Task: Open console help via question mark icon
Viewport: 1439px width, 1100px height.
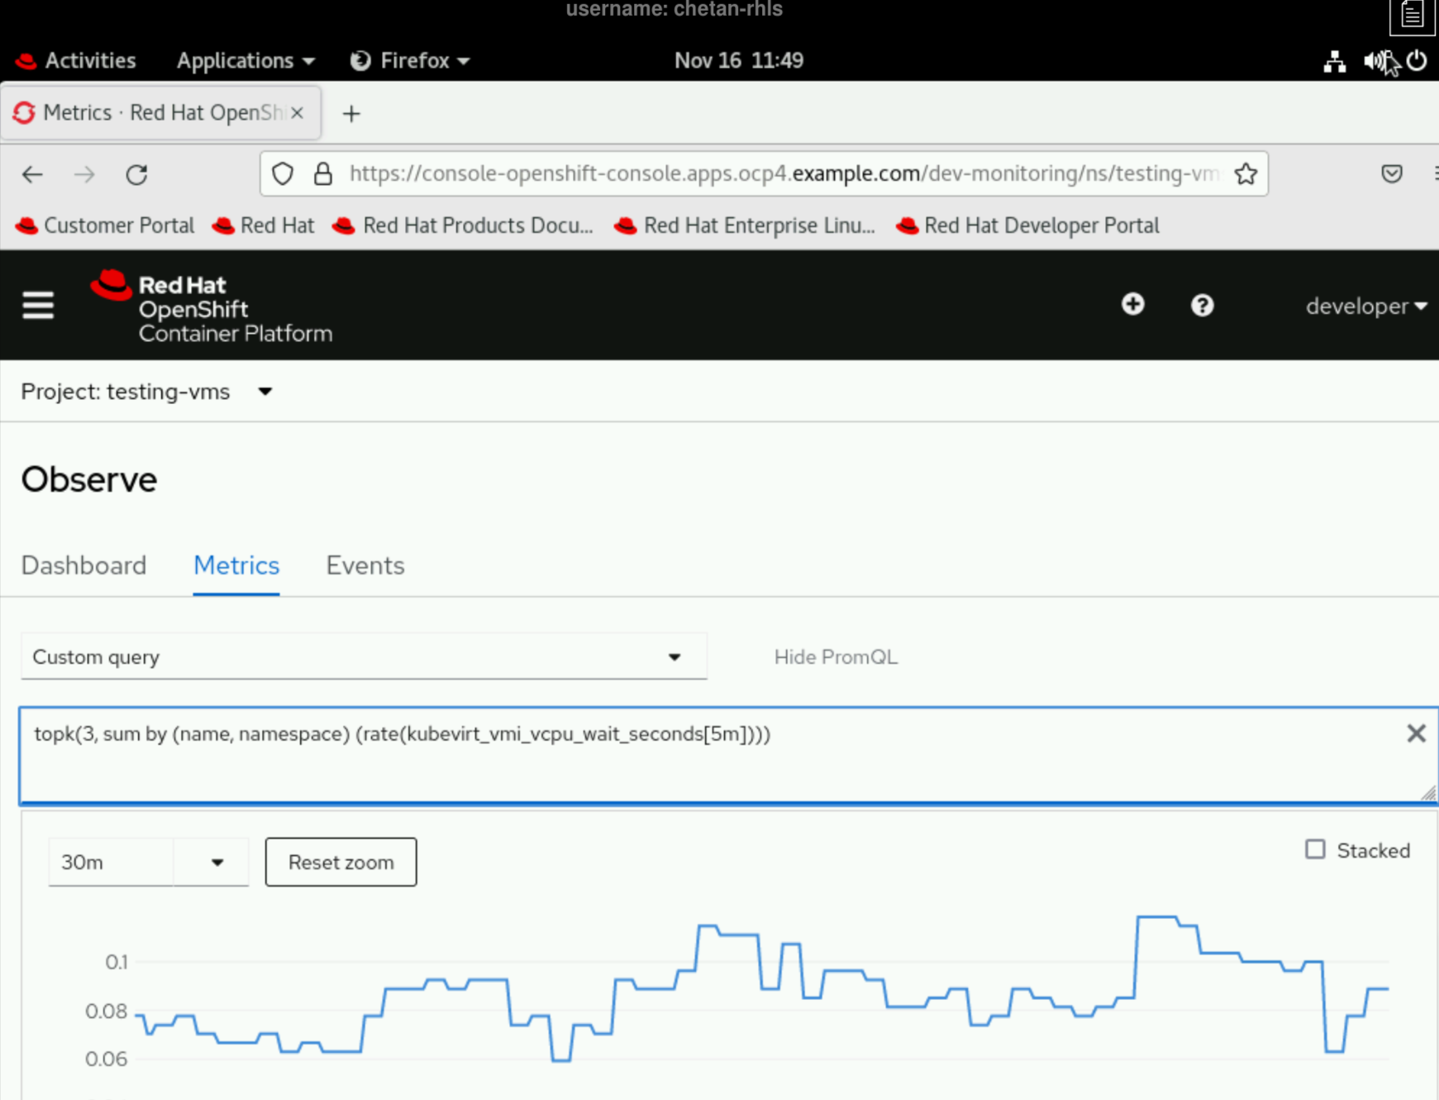Action: (x=1203, y=306)
